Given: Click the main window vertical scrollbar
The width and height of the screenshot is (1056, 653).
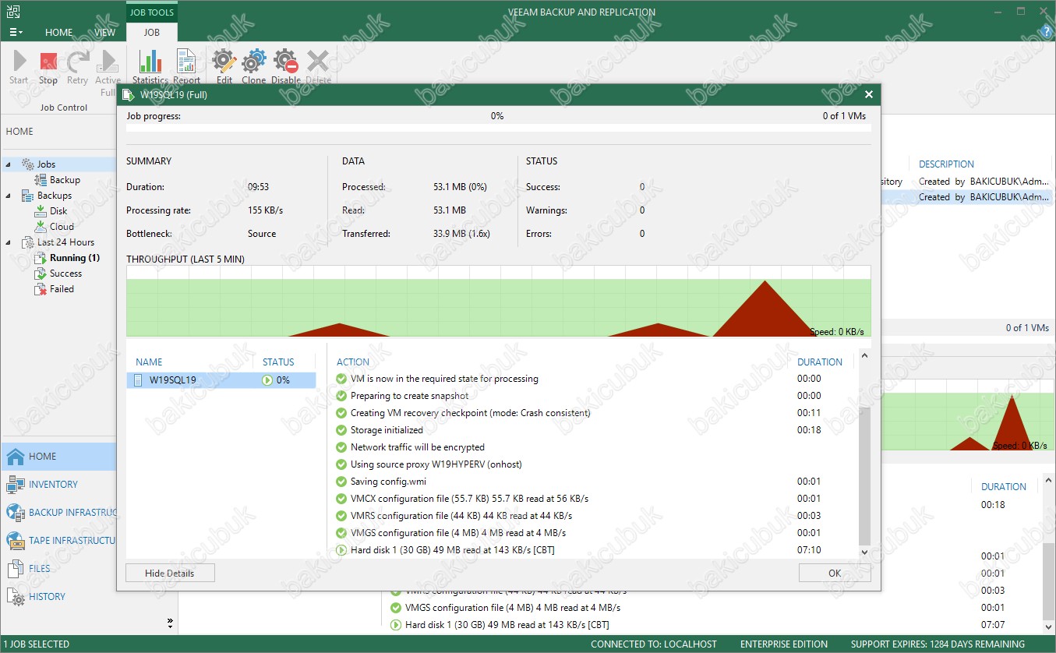Looking at the screenshot, I should 1049,581.
